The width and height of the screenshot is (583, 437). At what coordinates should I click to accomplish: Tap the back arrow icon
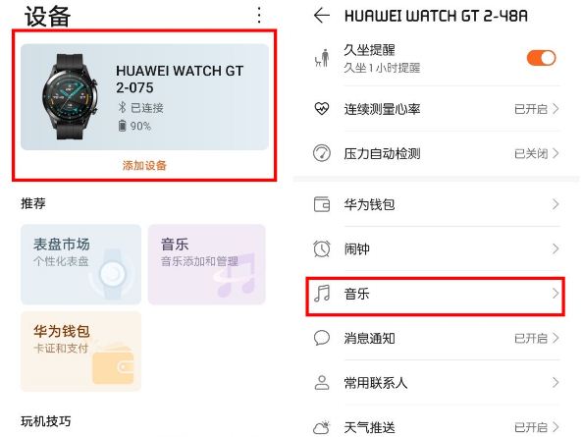tap(322, 16)
